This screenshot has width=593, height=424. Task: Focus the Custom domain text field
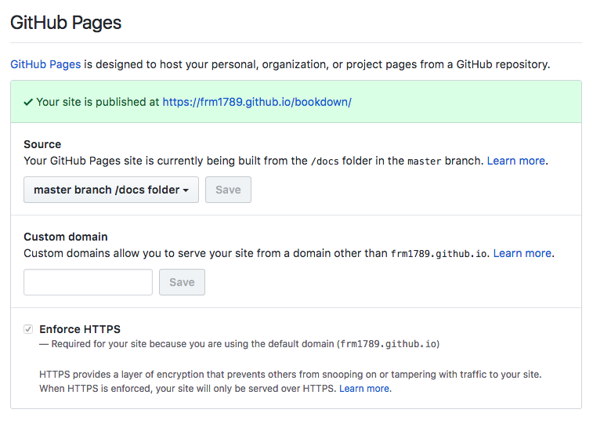(88, 282)
